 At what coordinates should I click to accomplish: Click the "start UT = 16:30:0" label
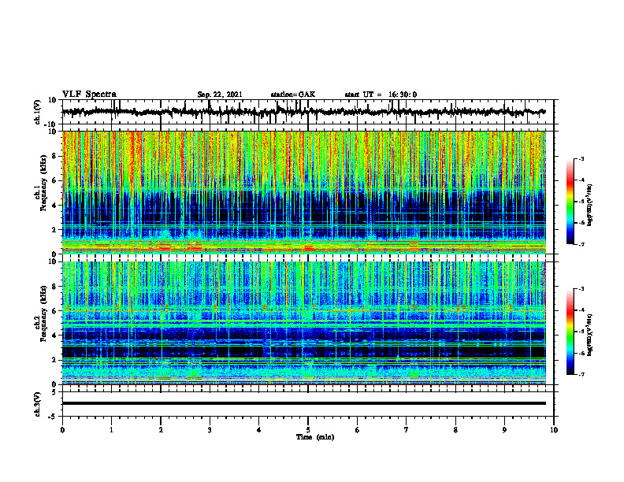pos(381,95)
